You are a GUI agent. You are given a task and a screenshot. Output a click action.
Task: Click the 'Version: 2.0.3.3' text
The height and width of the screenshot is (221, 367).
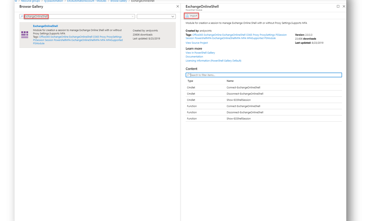click(304, 35)
